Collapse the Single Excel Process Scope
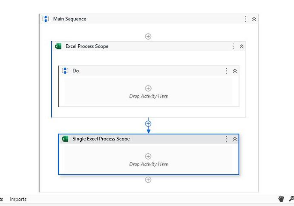Viewport: 294px width, 206px height. point(235,139)
